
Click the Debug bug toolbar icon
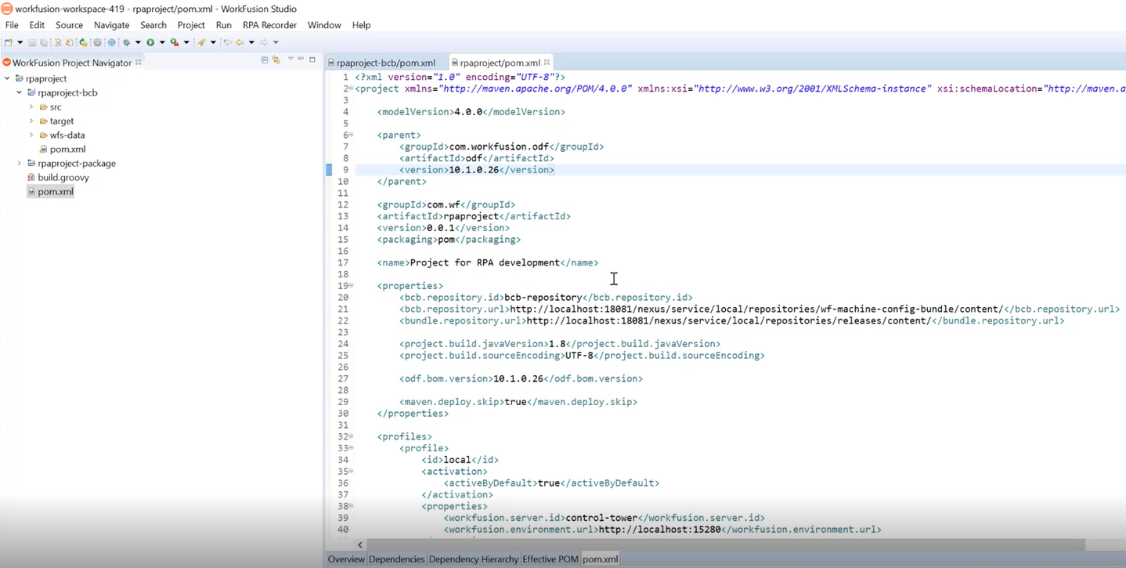point(126,42)
